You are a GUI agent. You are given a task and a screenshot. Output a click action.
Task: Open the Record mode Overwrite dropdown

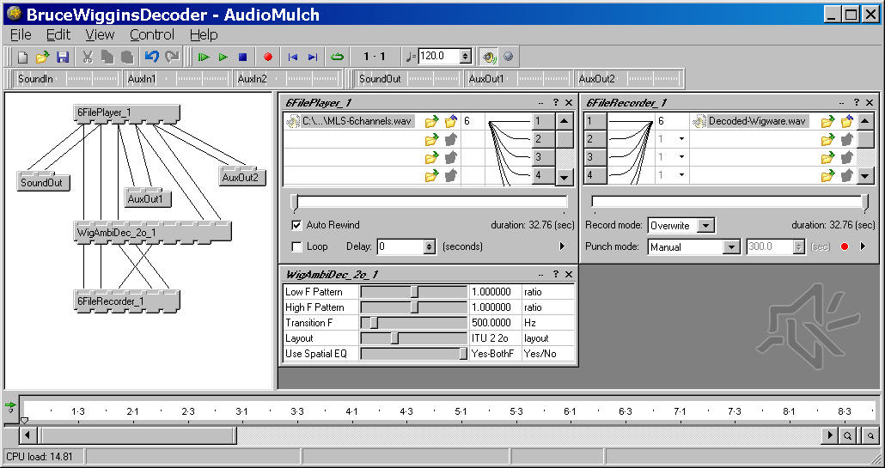705,226
